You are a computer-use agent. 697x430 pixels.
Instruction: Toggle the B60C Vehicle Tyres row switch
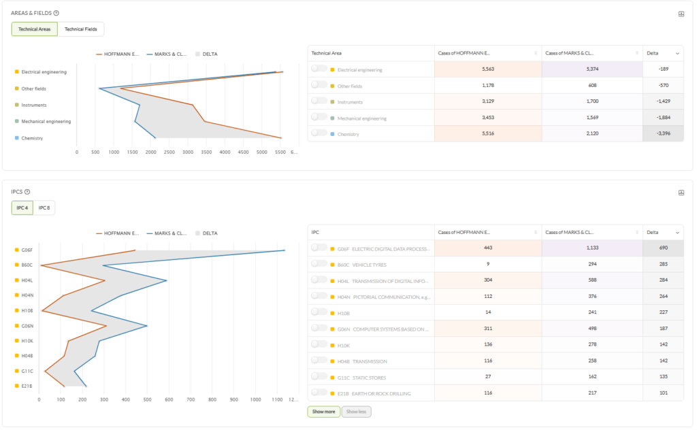pos(319,263)
